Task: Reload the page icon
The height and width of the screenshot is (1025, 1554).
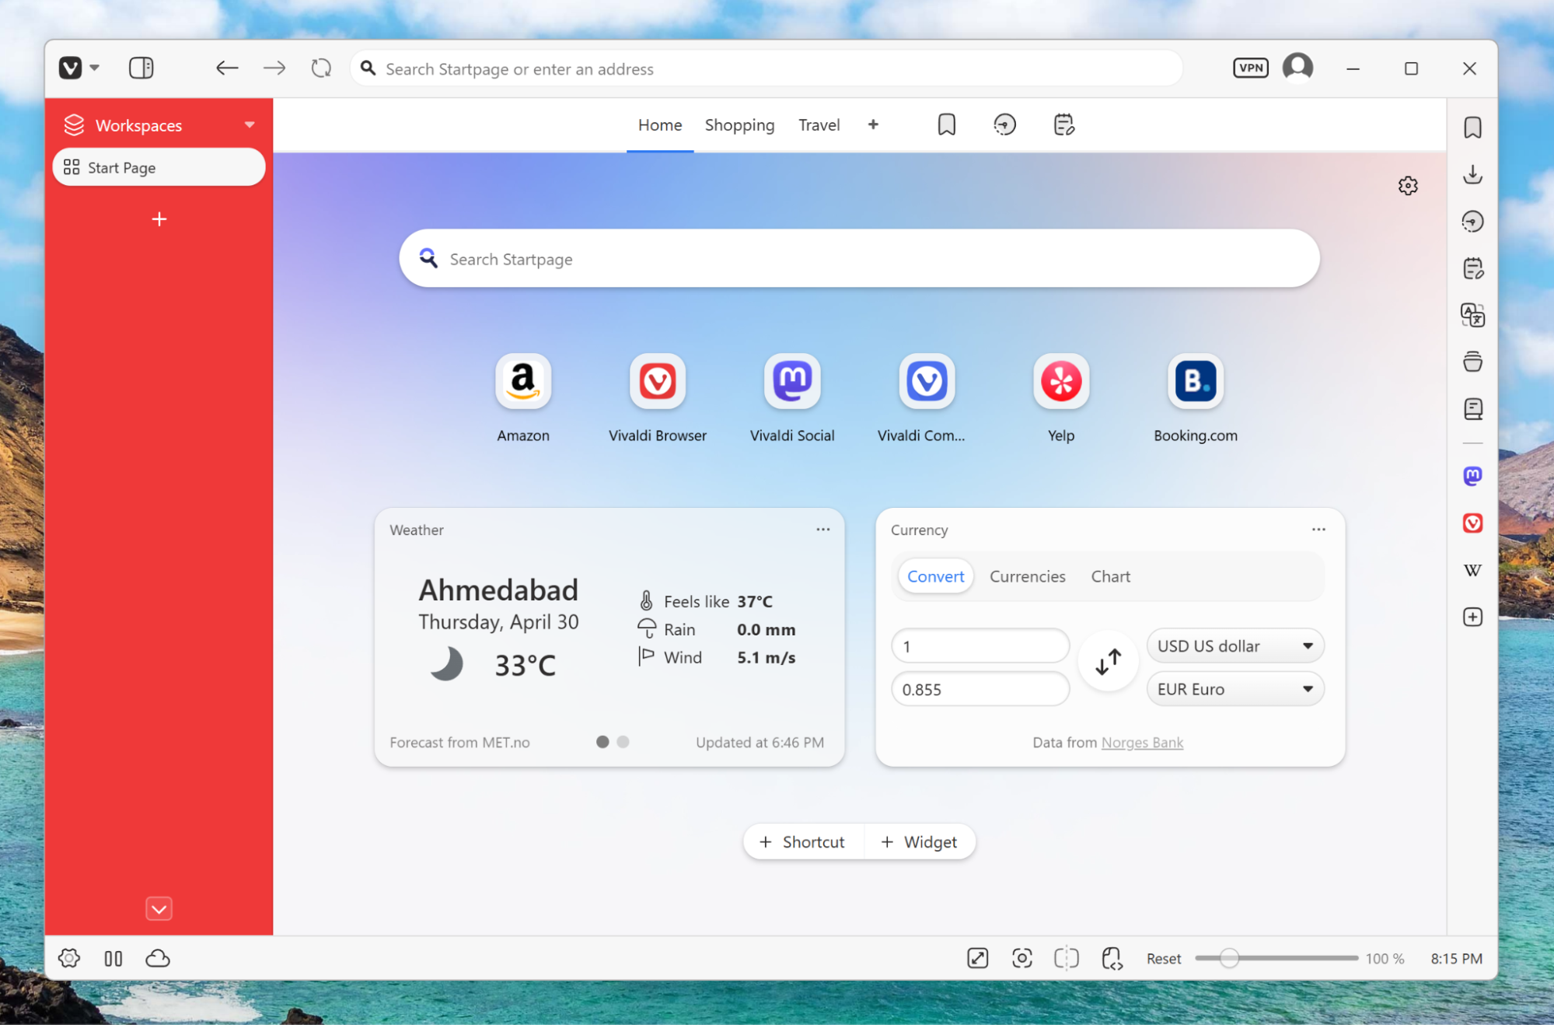Action: pyautogui.click(x=321, y=68)
